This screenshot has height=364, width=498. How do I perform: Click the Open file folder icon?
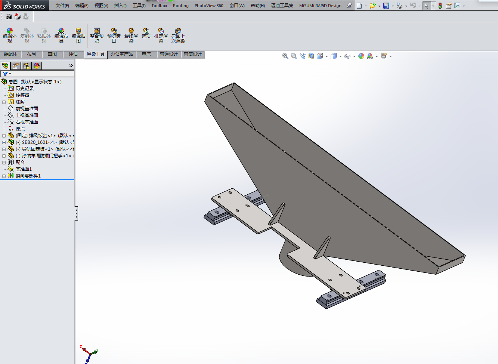tap(372, 6)
